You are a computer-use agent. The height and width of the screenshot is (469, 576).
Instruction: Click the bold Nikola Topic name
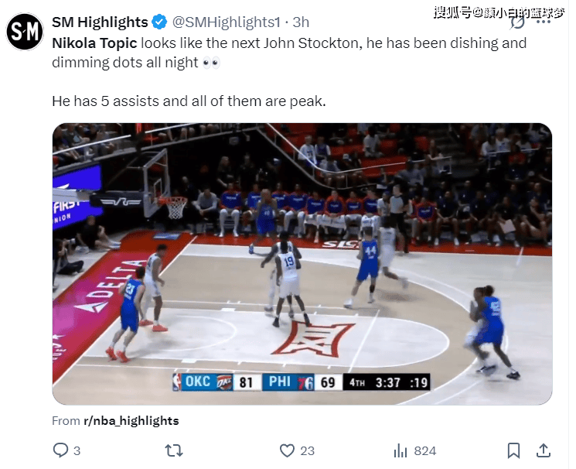pos(94,43)
